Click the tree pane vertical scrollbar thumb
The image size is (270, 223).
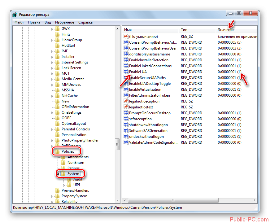117,144
